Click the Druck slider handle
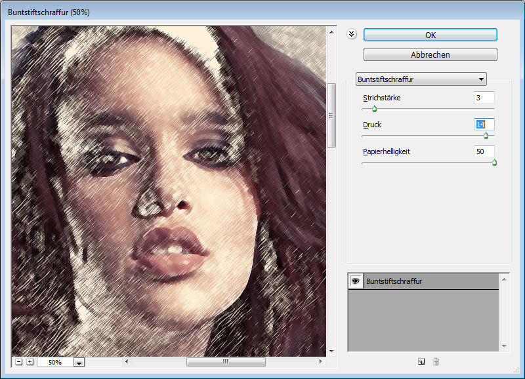The width and height of the screenshot is (525, 379). [x=486, y=135]
